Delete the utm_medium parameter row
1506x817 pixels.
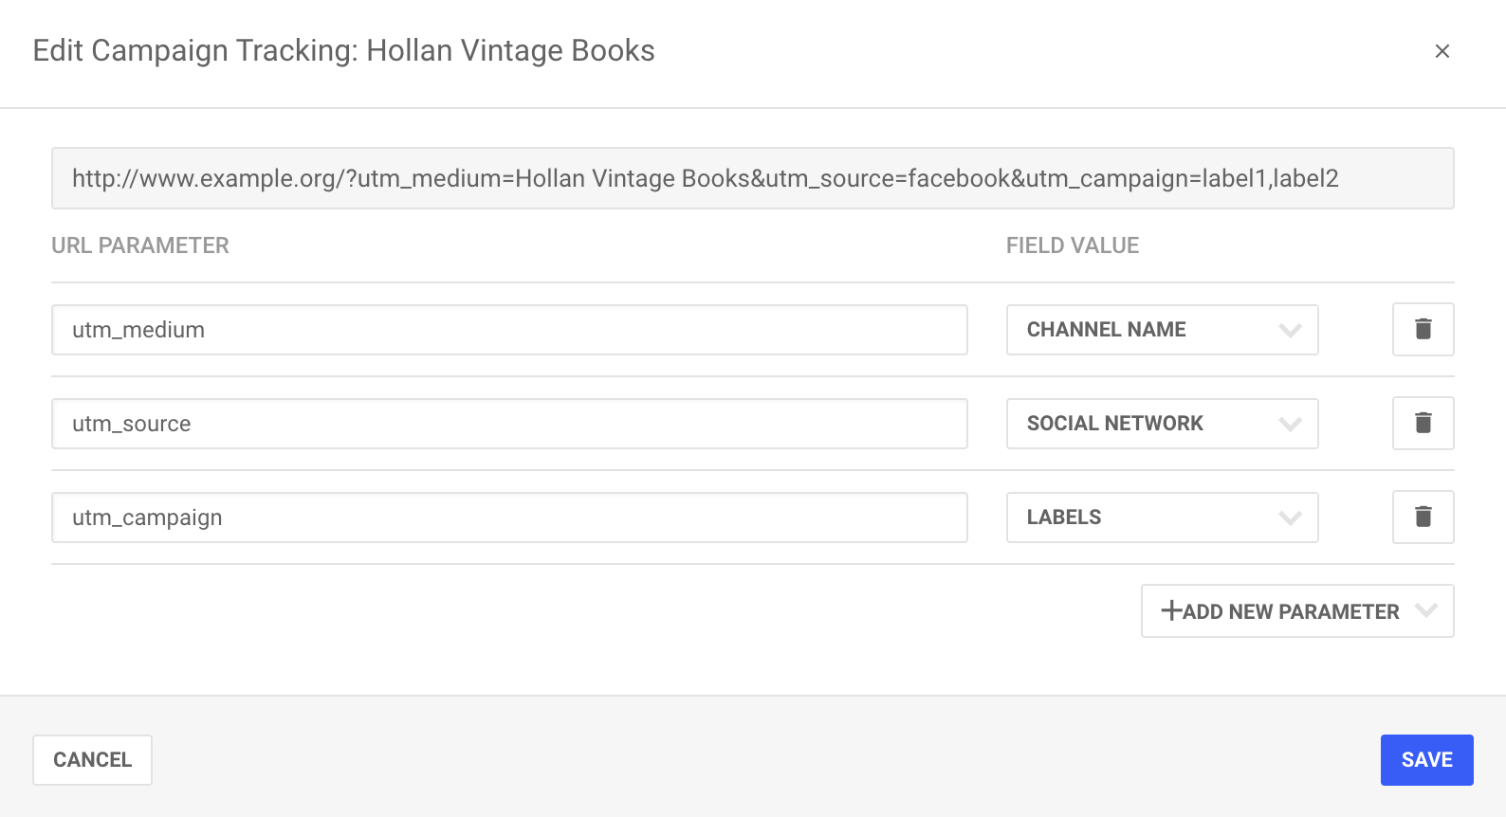click(x=1423, y=329)
